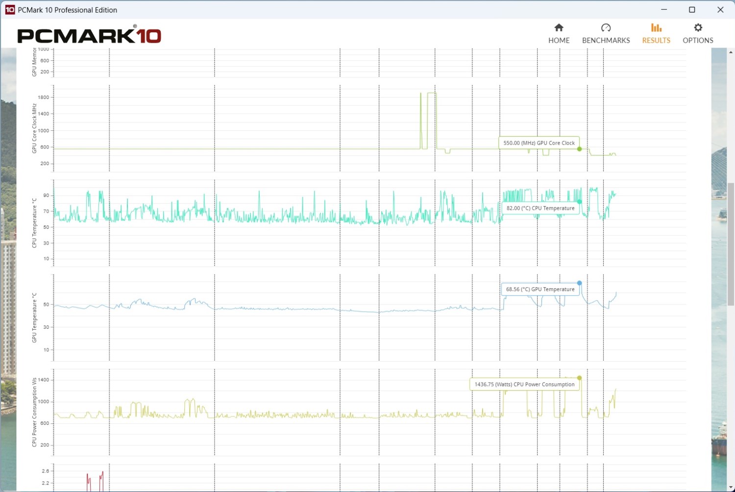
Task: Select the green GPU Core Clock data point
Action: pyautogui.click(x=579, y=149)
